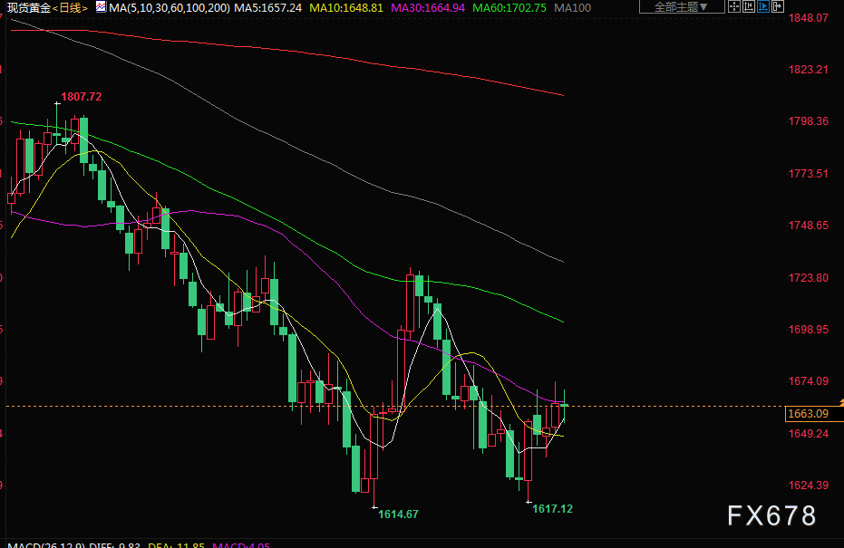The width and height of the screenshot is (844, 548).
Task: Open the 全部主题 theme dropdown
Action: click(681, 7)
